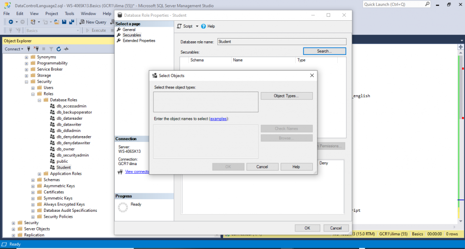Image resolution: width=465 pixels, height=249 pixels.
Task: Expand the Application Roles node
Action: click(40, 174)
